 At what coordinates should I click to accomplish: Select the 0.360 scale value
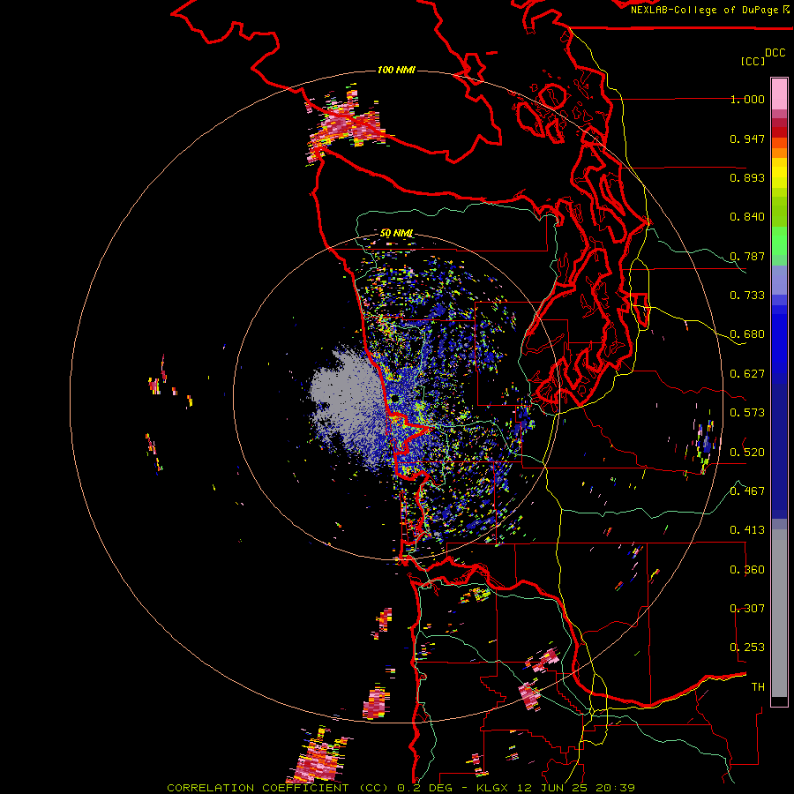(x=747, y=570)
